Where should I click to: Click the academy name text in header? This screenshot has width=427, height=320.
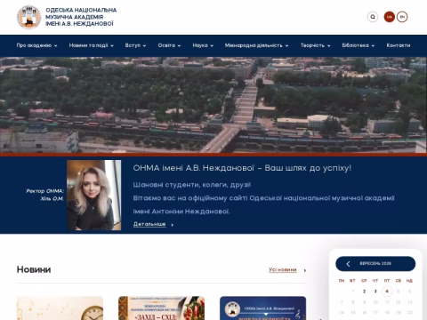click(x=81, y=17)
